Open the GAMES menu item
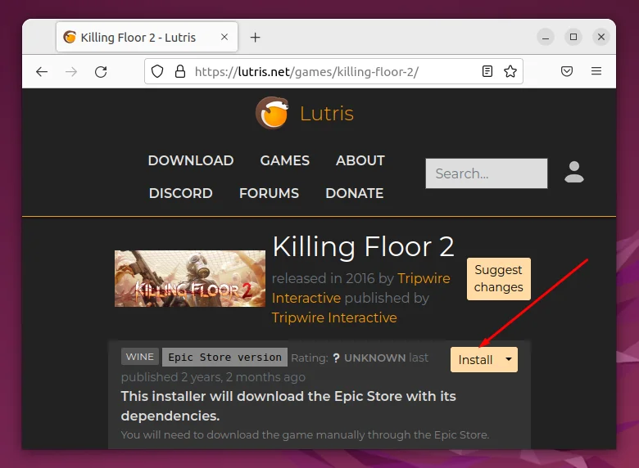 pos(285,160)
